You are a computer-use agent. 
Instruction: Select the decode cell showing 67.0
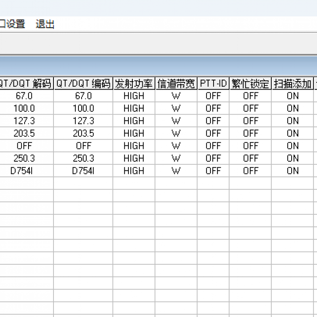coord(26,96)
